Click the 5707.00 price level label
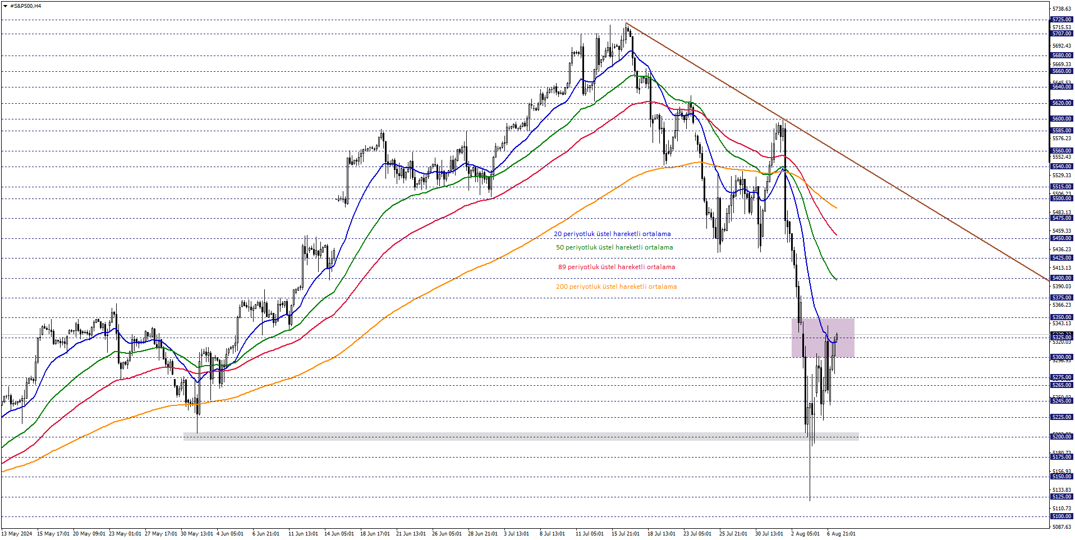This screenshot has height=540, width=1075. click(x=1062, y=34)
